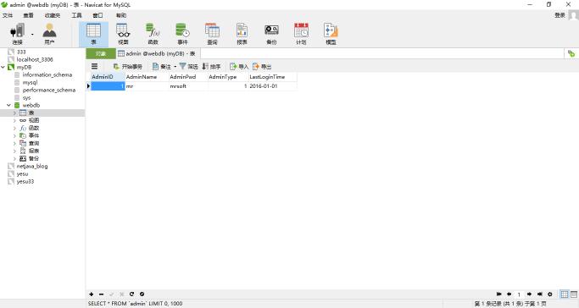Switch to form view in status bar

click(574, 294)
